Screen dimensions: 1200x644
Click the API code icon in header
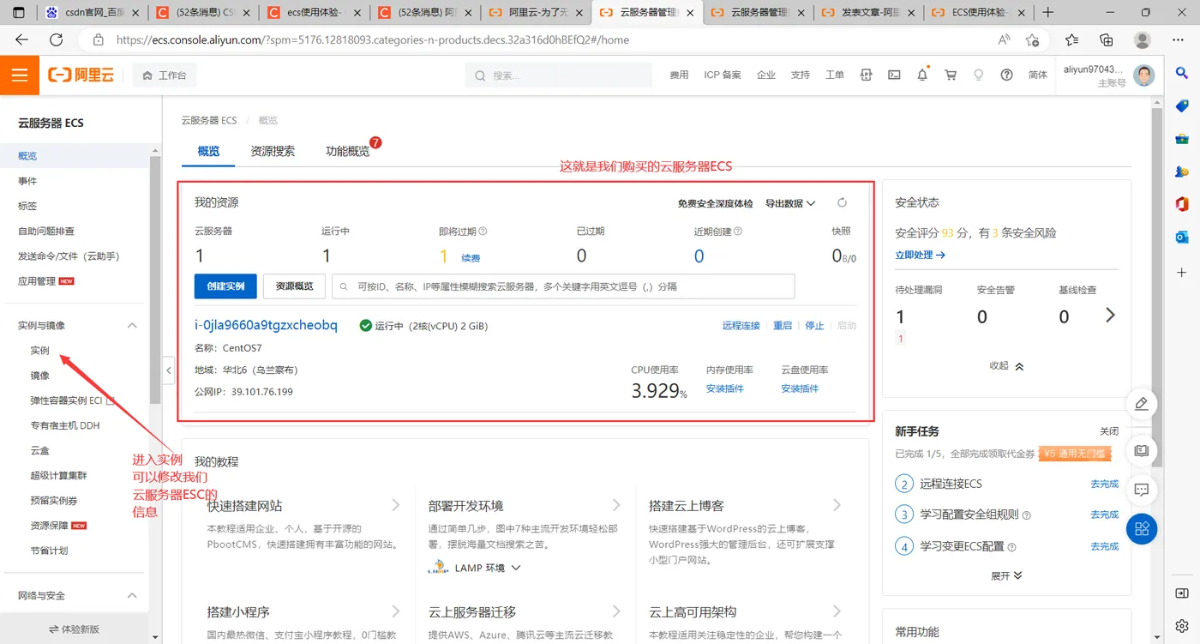866,75
